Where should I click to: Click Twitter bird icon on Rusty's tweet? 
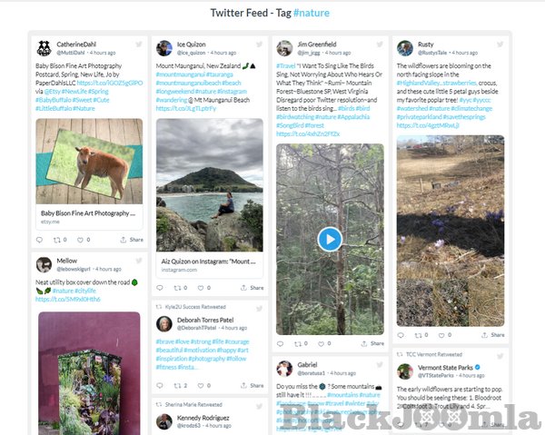(x=500, y=44)
